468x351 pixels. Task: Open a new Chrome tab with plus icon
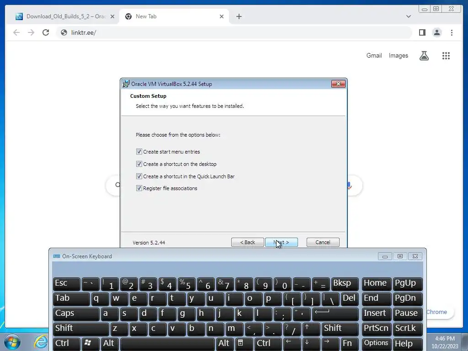pos(239,16)
